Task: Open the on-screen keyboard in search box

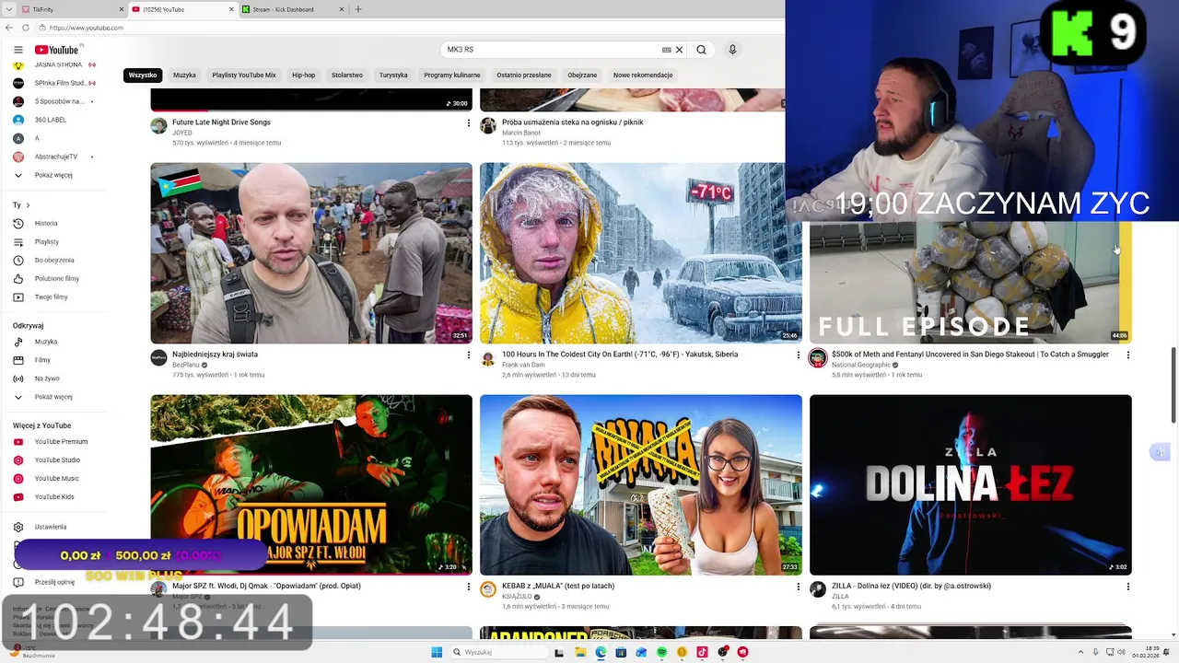Action: [x=666, y=50]
